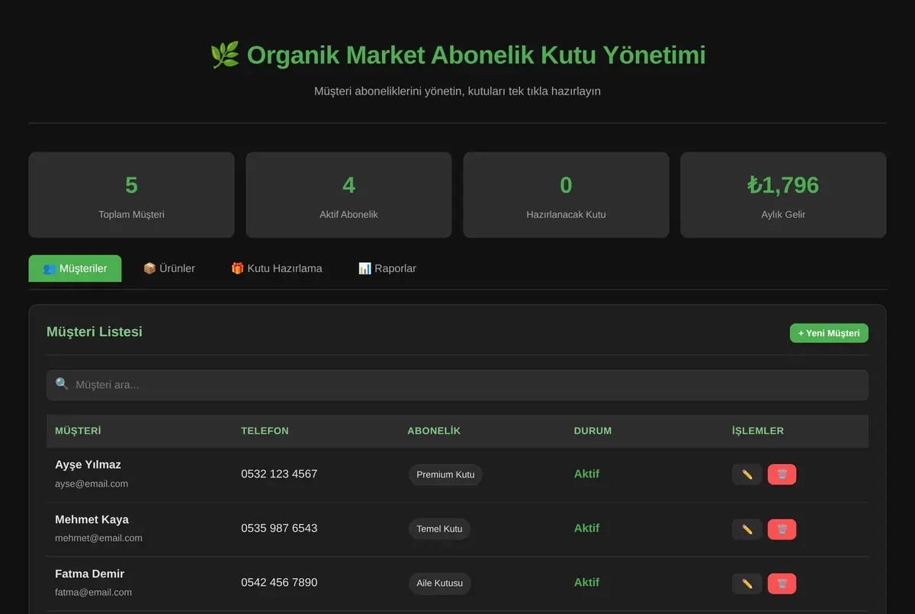Click the Toplam Müşteri stat card
Image resolution: width=915 pixels, height=614 pixels.
click(x=131, y=195)
